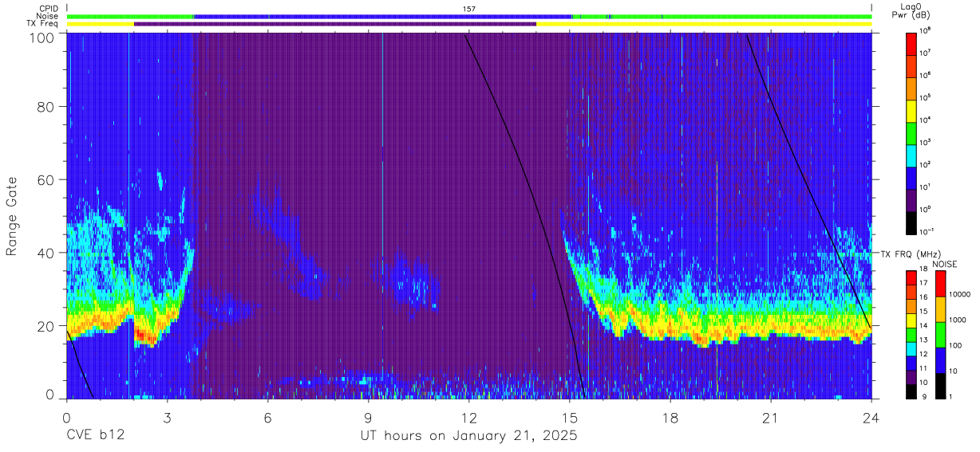Click NOISE legend value 1000

point(959,320)
